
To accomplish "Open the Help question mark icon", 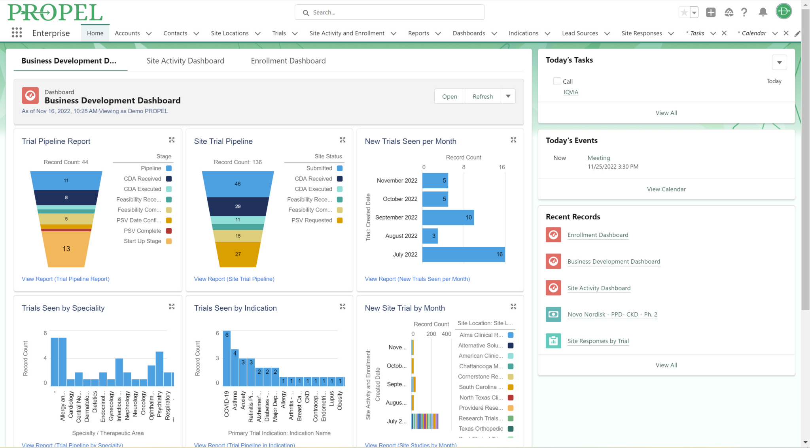I will click(x=744, y=13).
